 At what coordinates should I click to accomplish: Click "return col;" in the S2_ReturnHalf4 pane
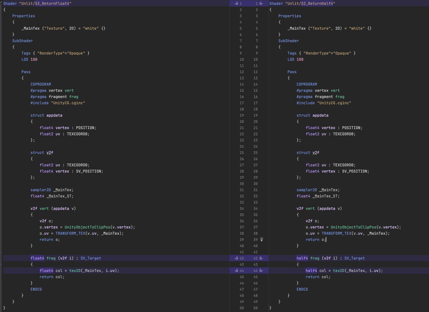point(318,277)
